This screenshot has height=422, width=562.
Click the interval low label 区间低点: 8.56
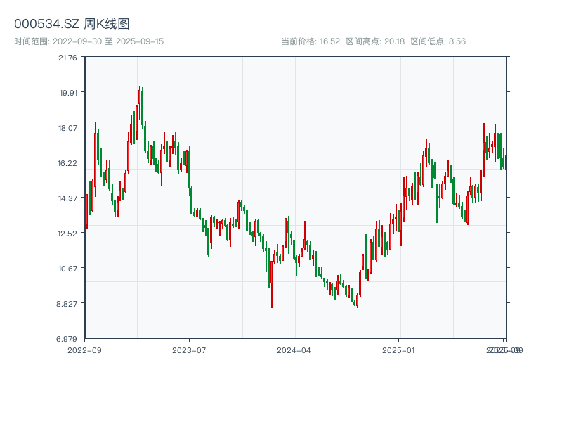(438, 41)
